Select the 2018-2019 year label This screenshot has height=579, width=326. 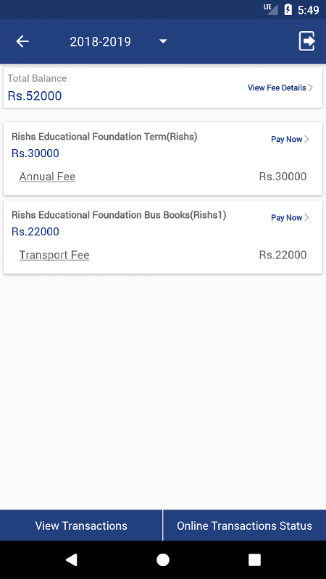coord(100,42)
